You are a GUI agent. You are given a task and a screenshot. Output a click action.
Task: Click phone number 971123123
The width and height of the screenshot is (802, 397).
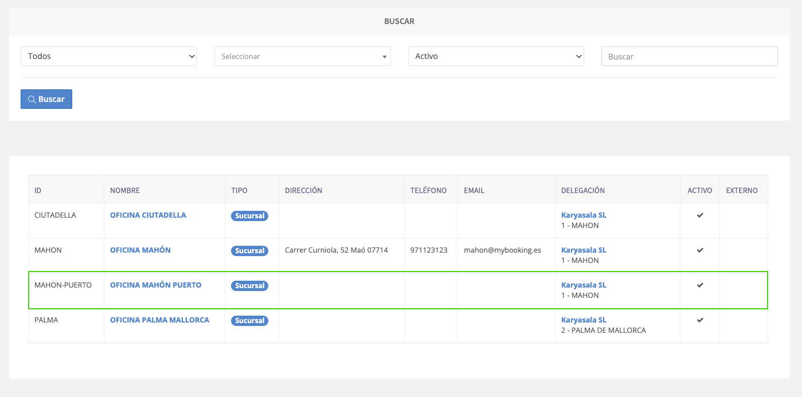(x=429, y=250)
